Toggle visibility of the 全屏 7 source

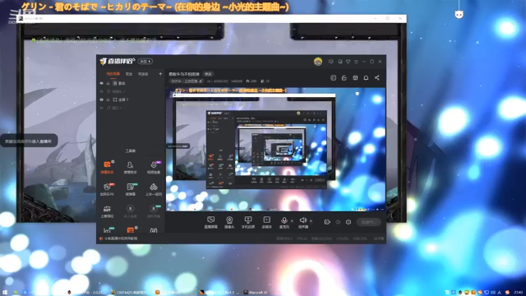pos(101,99)
